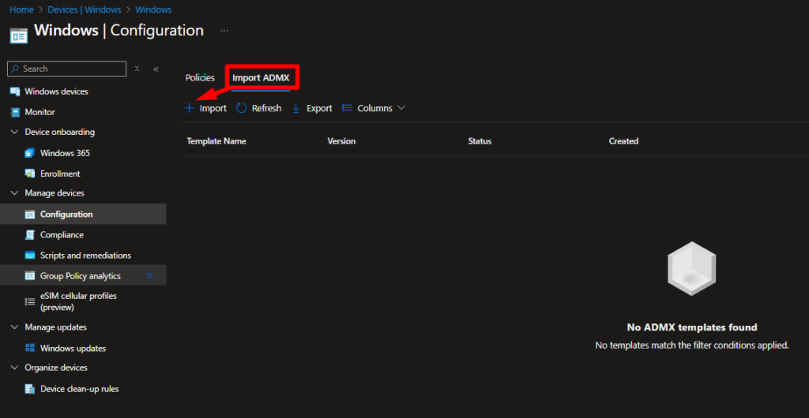Sort by Version column header
This screenshot has height=418, width=809.
coord(341,141)
